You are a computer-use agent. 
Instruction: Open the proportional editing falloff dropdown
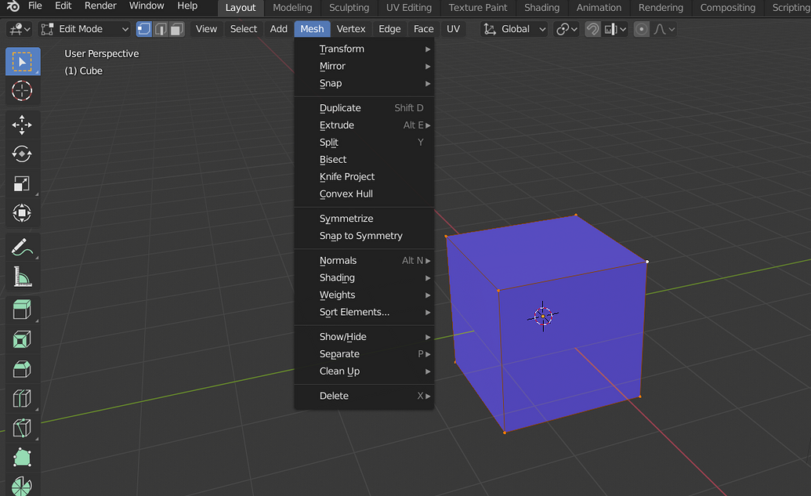[x=662, y=28]
